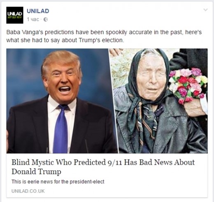Viewport: 214px width, 202px height.
Task: Visit the UNILAD.CO.UK source domain
Action: tap(28, 191)
